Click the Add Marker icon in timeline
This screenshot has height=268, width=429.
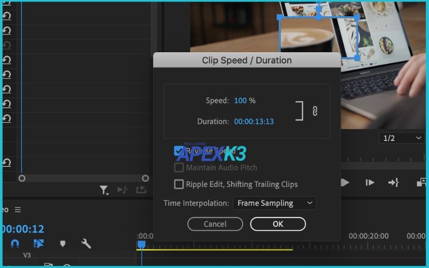click(x=62, y=243)
